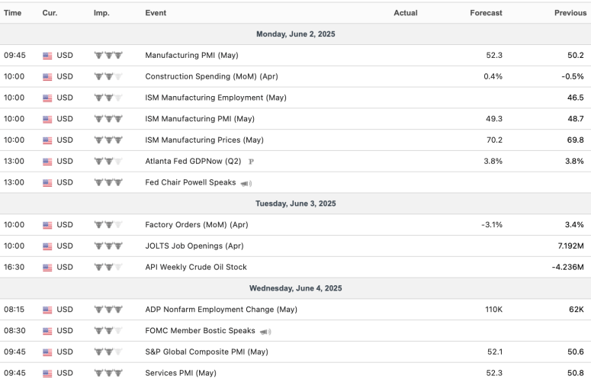Click the bull importance icons for API Weekly Crude Oil

[x=108, y=267]
